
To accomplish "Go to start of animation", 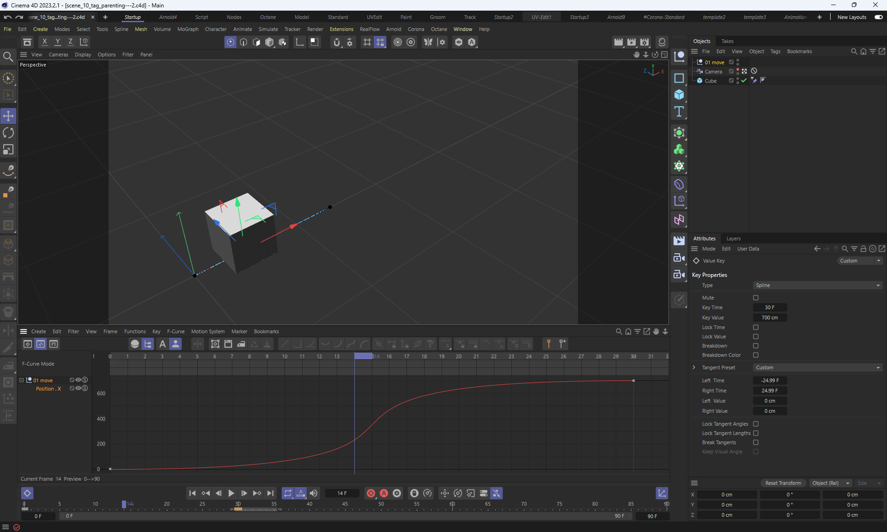I will point(192,493).
